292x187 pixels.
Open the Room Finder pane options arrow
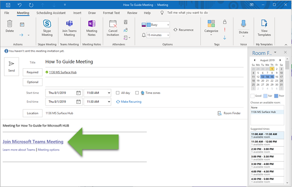coord(275,52)
